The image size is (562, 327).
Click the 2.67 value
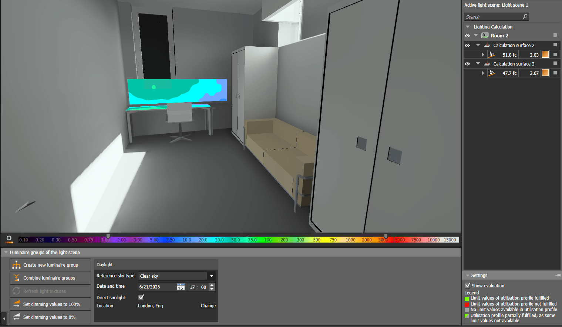point(534,73)
